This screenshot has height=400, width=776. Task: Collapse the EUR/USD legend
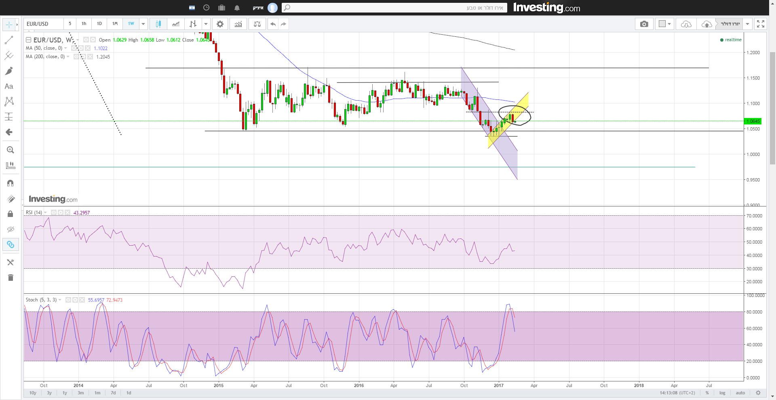point(29,40)
